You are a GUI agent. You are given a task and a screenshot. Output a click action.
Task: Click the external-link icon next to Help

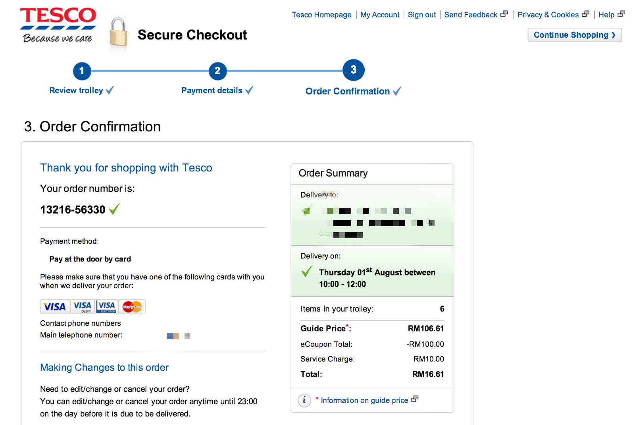(622, 13)
